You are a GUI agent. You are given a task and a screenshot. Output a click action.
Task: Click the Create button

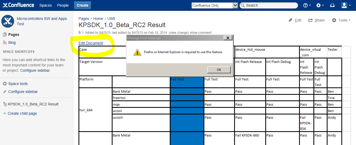click(x=82, y=5)
